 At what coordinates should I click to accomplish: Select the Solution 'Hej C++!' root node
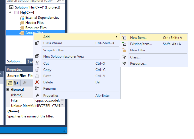35,7
